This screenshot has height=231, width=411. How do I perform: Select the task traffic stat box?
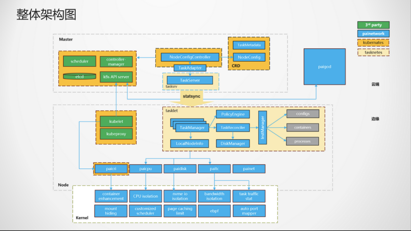point(249,196)
